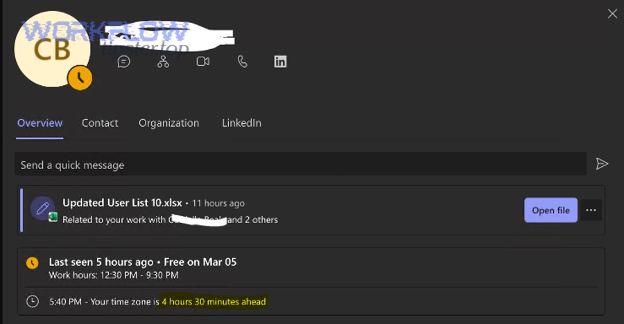Click the orange clock beside Last seen
Screen dimensions: 624x324
(32, 263)
